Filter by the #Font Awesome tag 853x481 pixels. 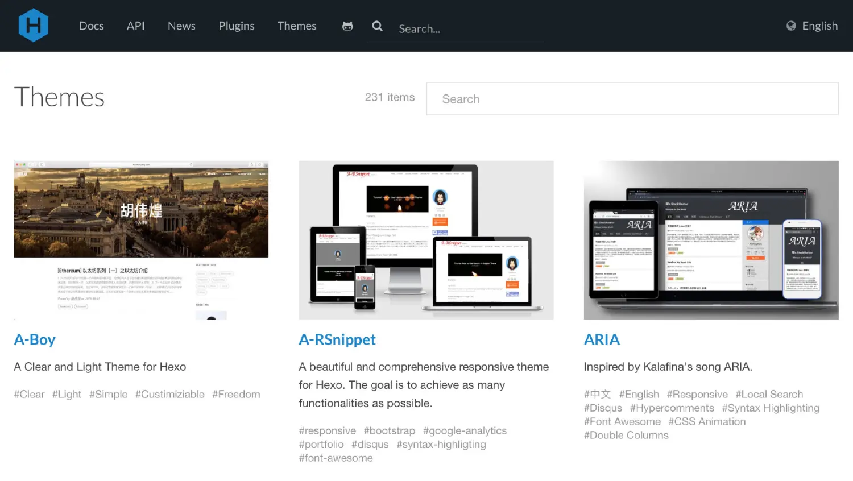[622, 421]
